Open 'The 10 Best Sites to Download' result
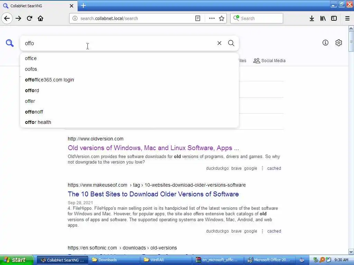The image size is (354, 265). tap(153, 194)
